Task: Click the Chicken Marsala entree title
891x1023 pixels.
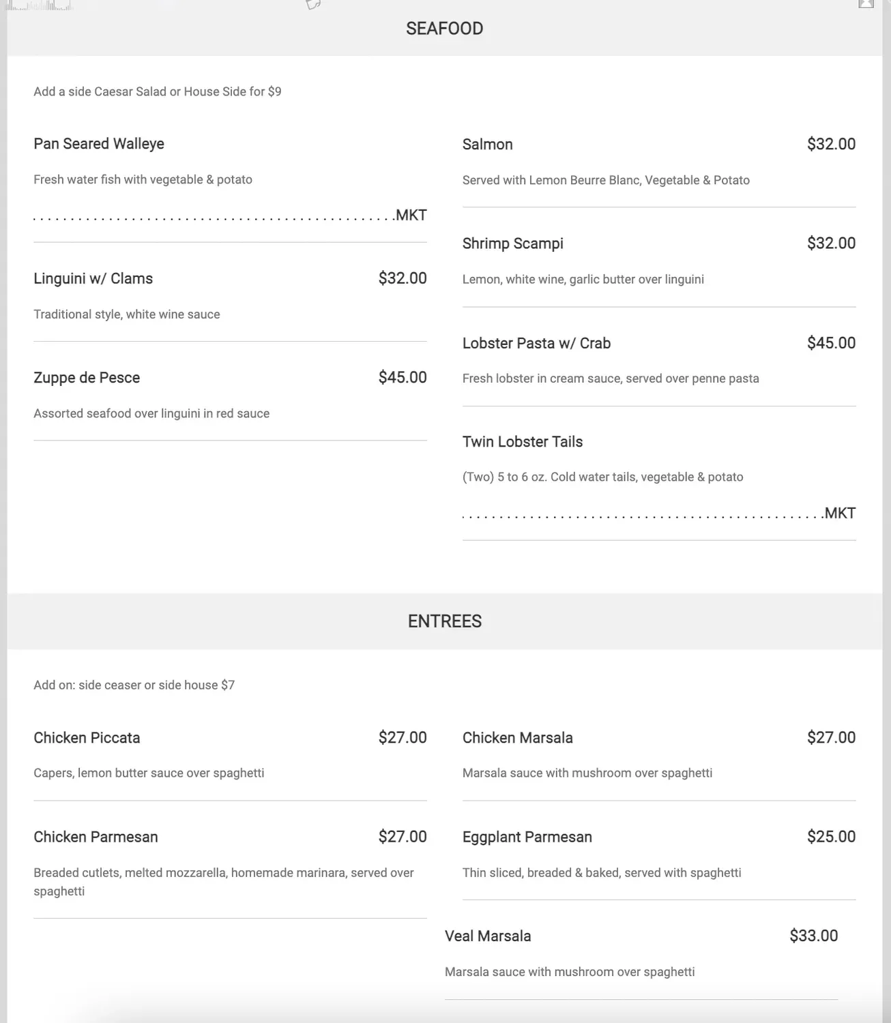Action: click(x=517, y=738)
